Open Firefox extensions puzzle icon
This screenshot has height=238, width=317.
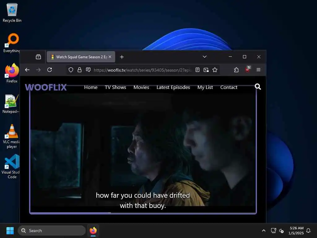point(236,70)
